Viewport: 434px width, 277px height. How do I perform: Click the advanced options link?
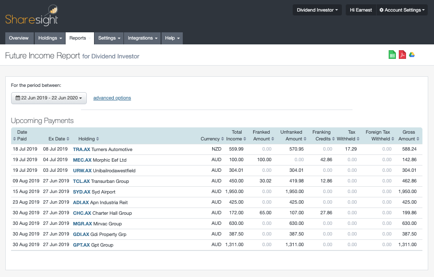point(112,98)
